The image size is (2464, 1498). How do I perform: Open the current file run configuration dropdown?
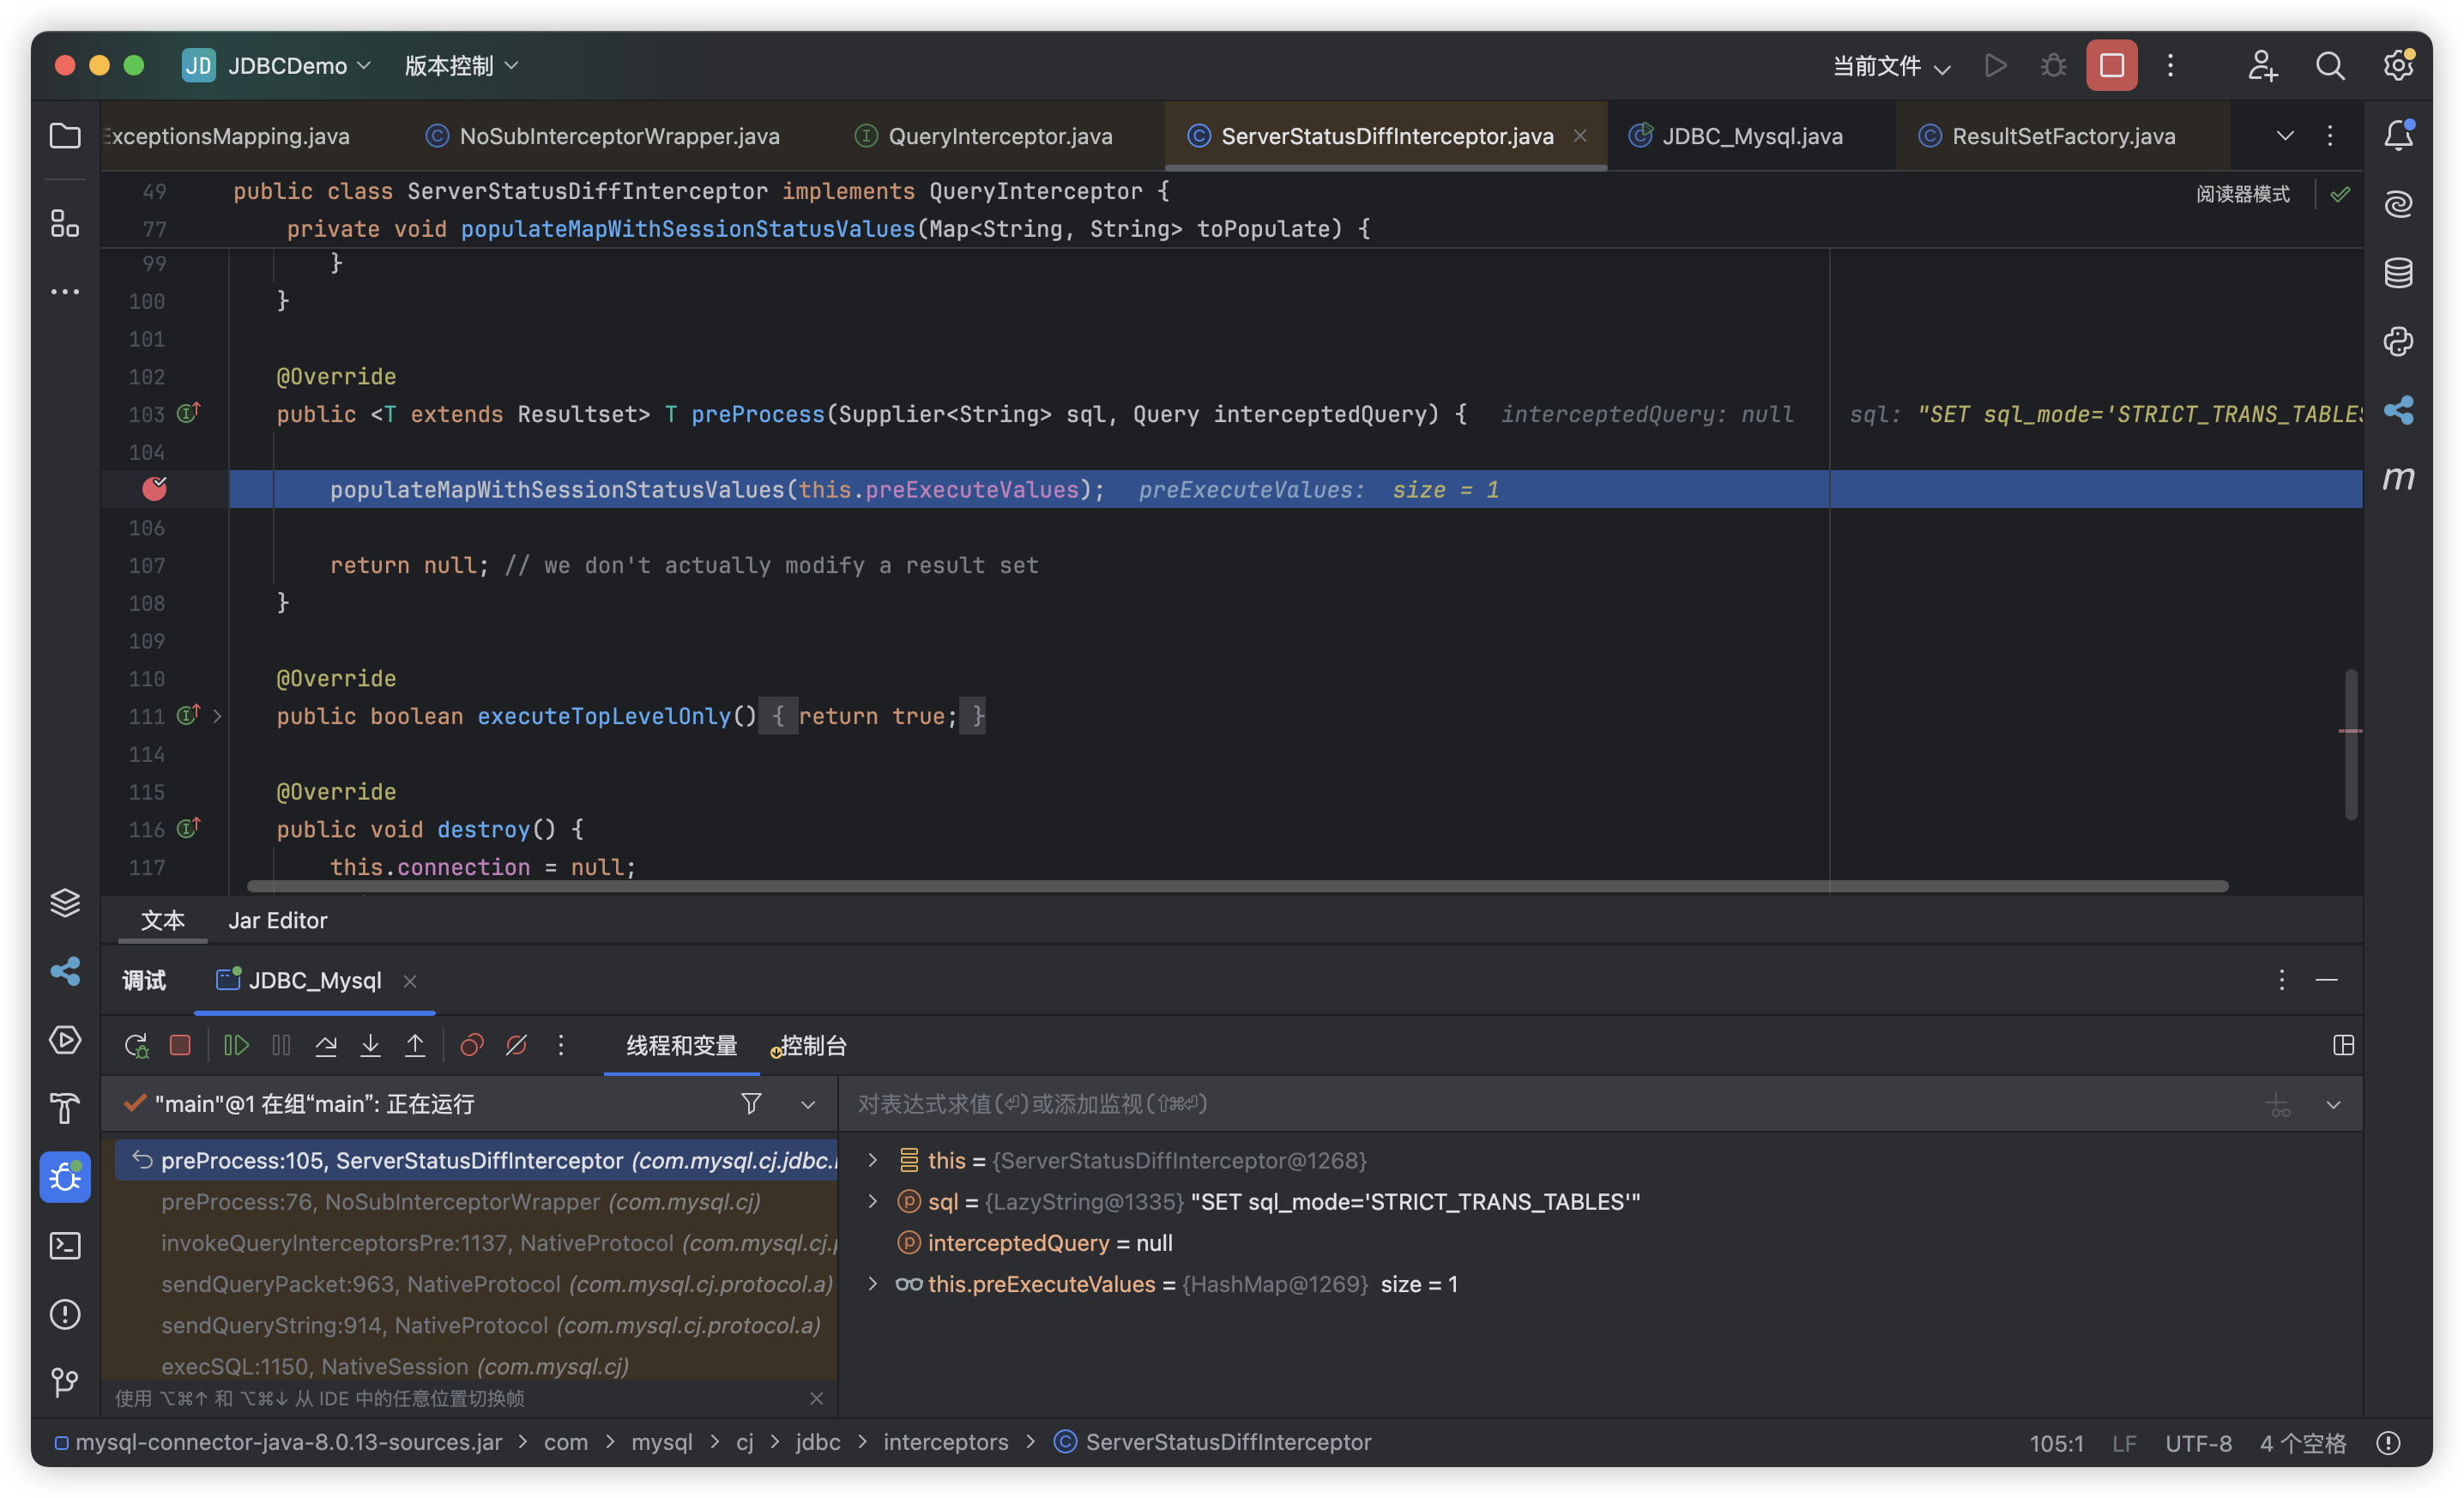pos(1891,66)
